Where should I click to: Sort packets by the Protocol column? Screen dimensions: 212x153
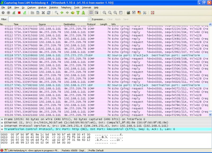pyautogui.click(x=91, y=24)
